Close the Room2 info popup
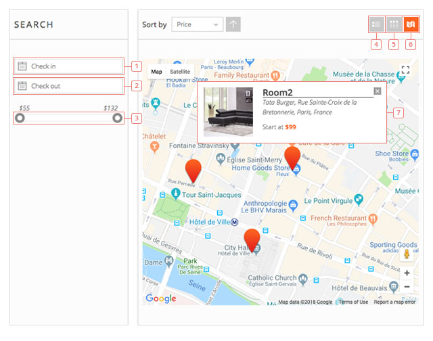This screenshot has height=341, width=433. pyautogui.click(x=378, y=91)
